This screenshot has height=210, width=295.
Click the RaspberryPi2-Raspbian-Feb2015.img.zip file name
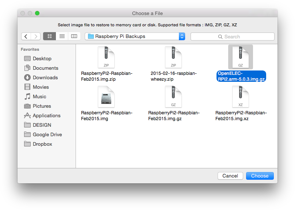click(107, 76)
